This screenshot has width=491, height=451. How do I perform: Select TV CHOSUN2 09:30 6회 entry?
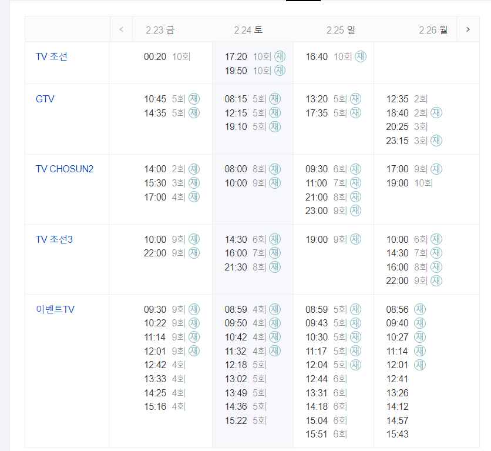click(333, 169)
